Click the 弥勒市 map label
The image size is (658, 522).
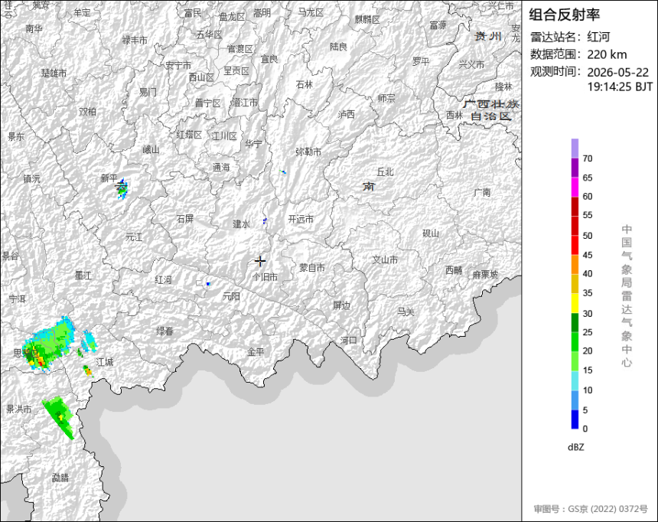(308, 152)
